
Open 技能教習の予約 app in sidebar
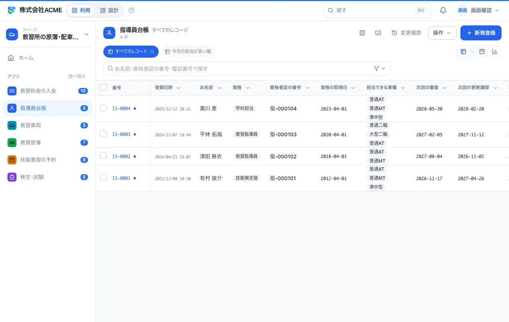pyautogui.click(x=48, y=160)
